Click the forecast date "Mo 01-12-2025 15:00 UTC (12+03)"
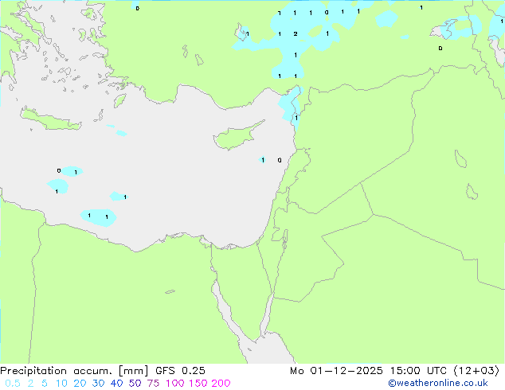The height and width of the screenshot is (390, 505). pos(394,371)
